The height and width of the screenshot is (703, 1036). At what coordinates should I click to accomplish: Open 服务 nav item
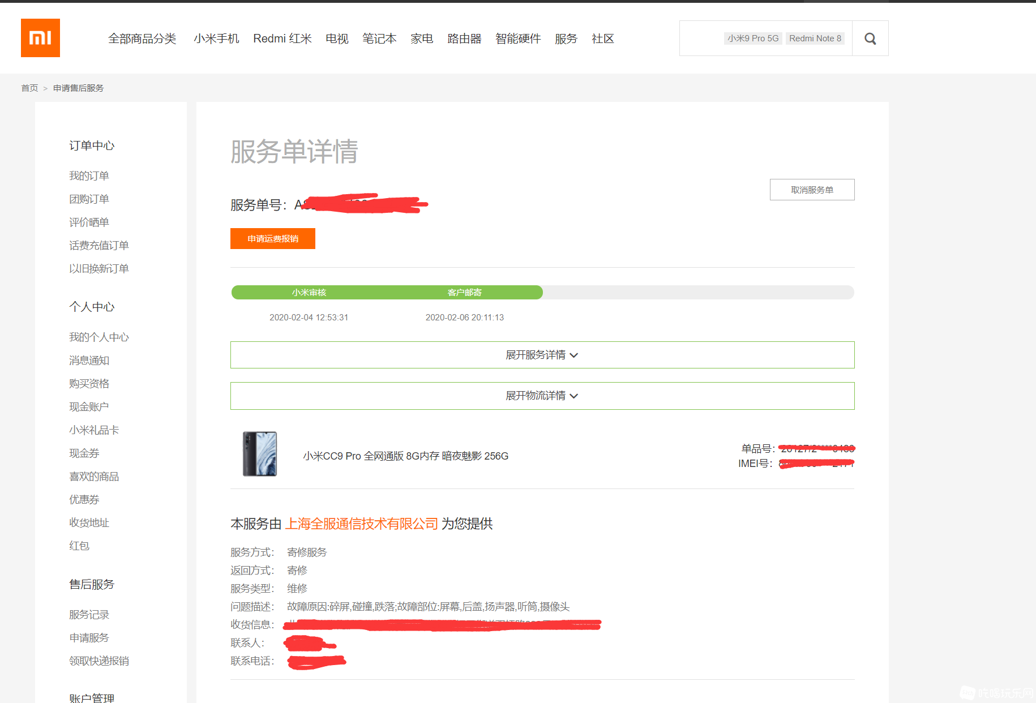[x=566, y=38]
